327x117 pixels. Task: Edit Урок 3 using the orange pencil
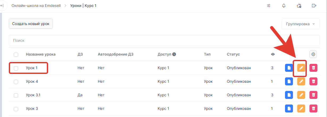coord(301,108)
